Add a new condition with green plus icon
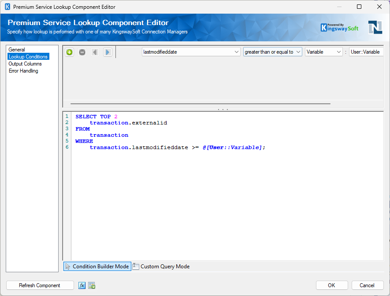This screenshot has width=390, height=296. pos(69,52)
